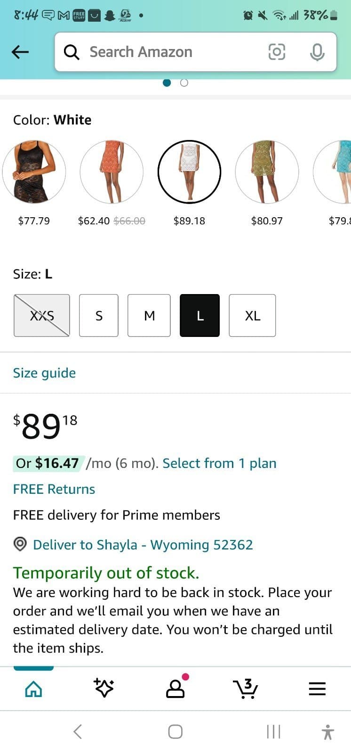Open the hamburger menu tab
Screen dimensions: 351x754
pos(317,689)
